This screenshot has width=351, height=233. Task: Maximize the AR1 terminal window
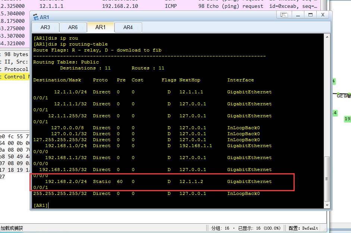(x=310, y=15)
